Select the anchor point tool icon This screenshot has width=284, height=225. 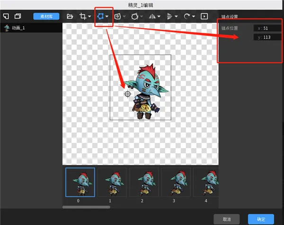tap(100, 17)
